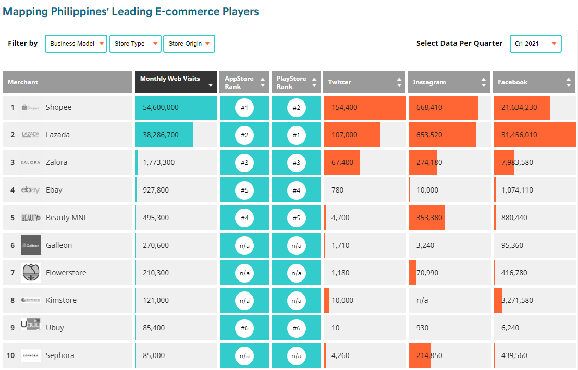Click Kimstore Facebook value 3,271,580
Viewport: 578px width, 370px height.
(x=517, y=300)
